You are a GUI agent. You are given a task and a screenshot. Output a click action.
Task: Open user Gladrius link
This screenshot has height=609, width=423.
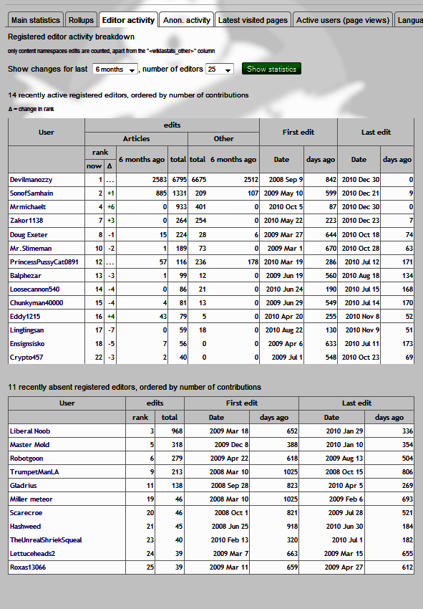click(24, 486)
